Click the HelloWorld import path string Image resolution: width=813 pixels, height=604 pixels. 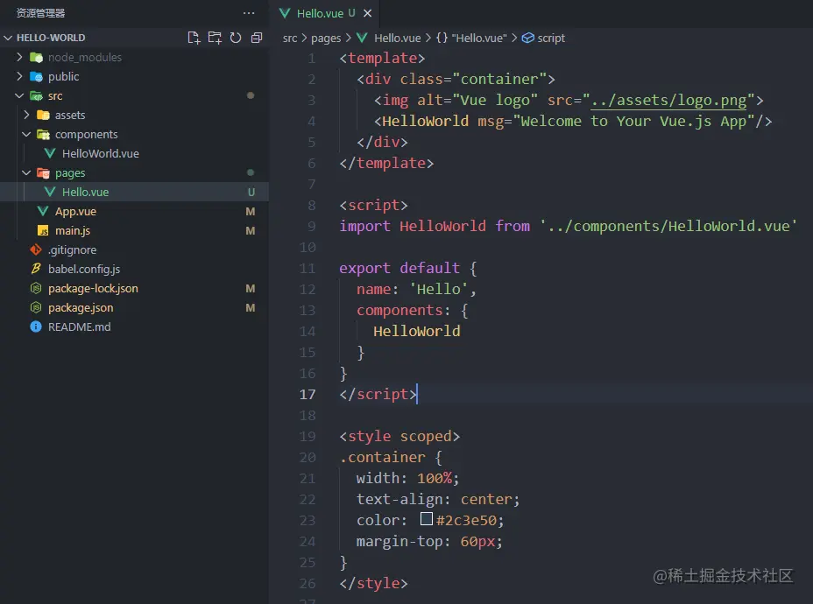click(x=668, y=227)
